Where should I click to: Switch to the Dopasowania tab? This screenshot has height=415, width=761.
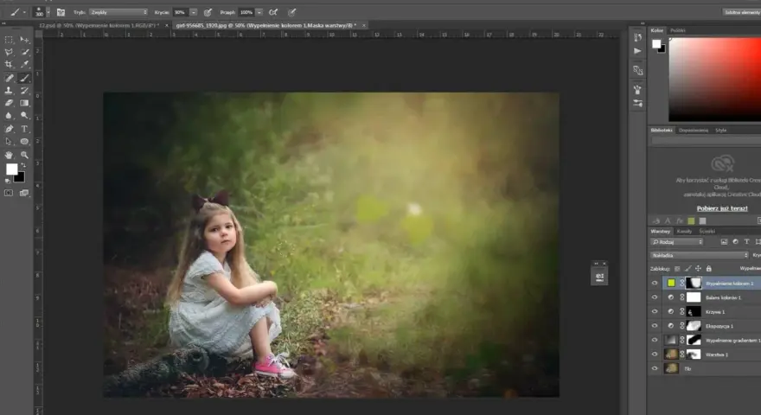(693, 130)
